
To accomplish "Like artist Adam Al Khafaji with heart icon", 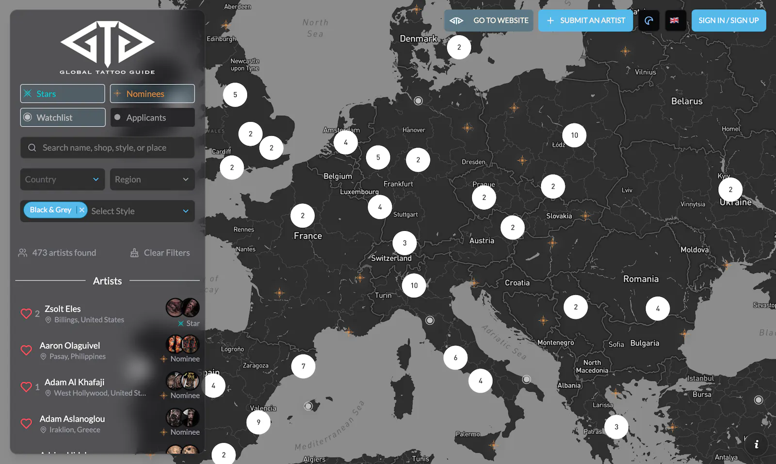I will pyautogui.click(x=26, y=387).
